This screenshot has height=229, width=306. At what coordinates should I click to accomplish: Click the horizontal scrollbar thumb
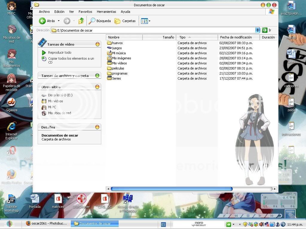click(x=172, y=189)
